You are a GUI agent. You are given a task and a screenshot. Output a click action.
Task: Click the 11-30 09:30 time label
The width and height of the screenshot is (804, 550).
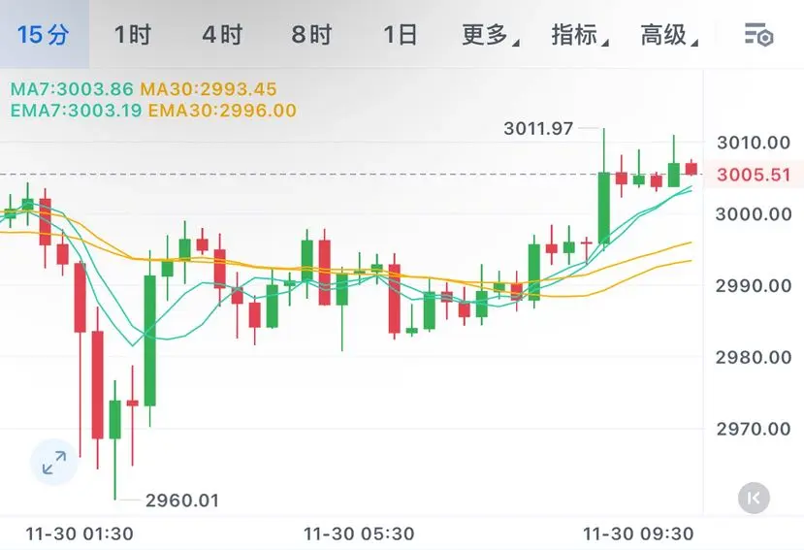638,534
